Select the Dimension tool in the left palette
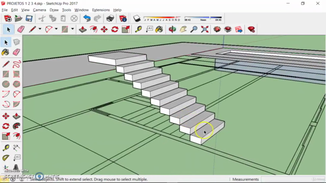326x183 pixels. tap(16, 148)
